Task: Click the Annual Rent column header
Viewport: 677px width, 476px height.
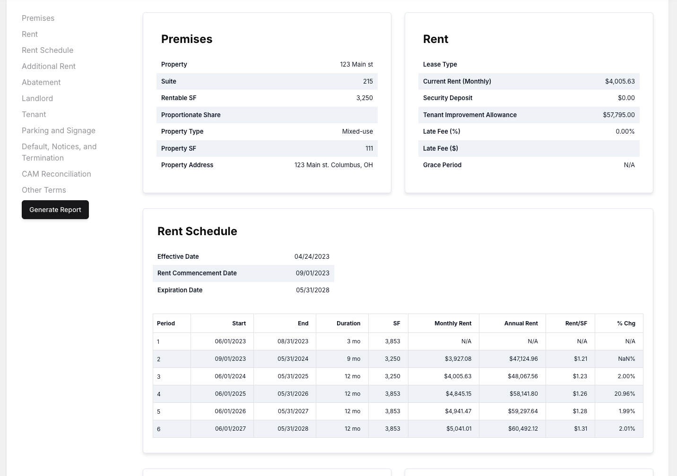Action: click(x=521, y=323)
